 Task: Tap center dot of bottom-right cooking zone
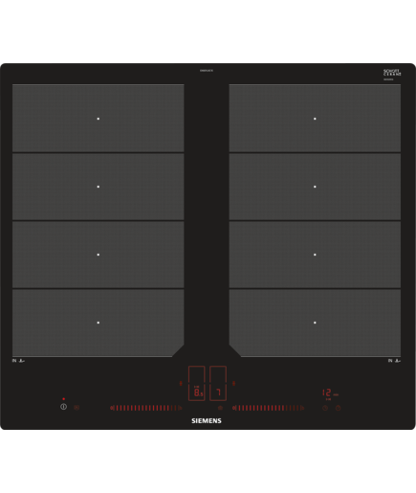click(x=315, y=323)
